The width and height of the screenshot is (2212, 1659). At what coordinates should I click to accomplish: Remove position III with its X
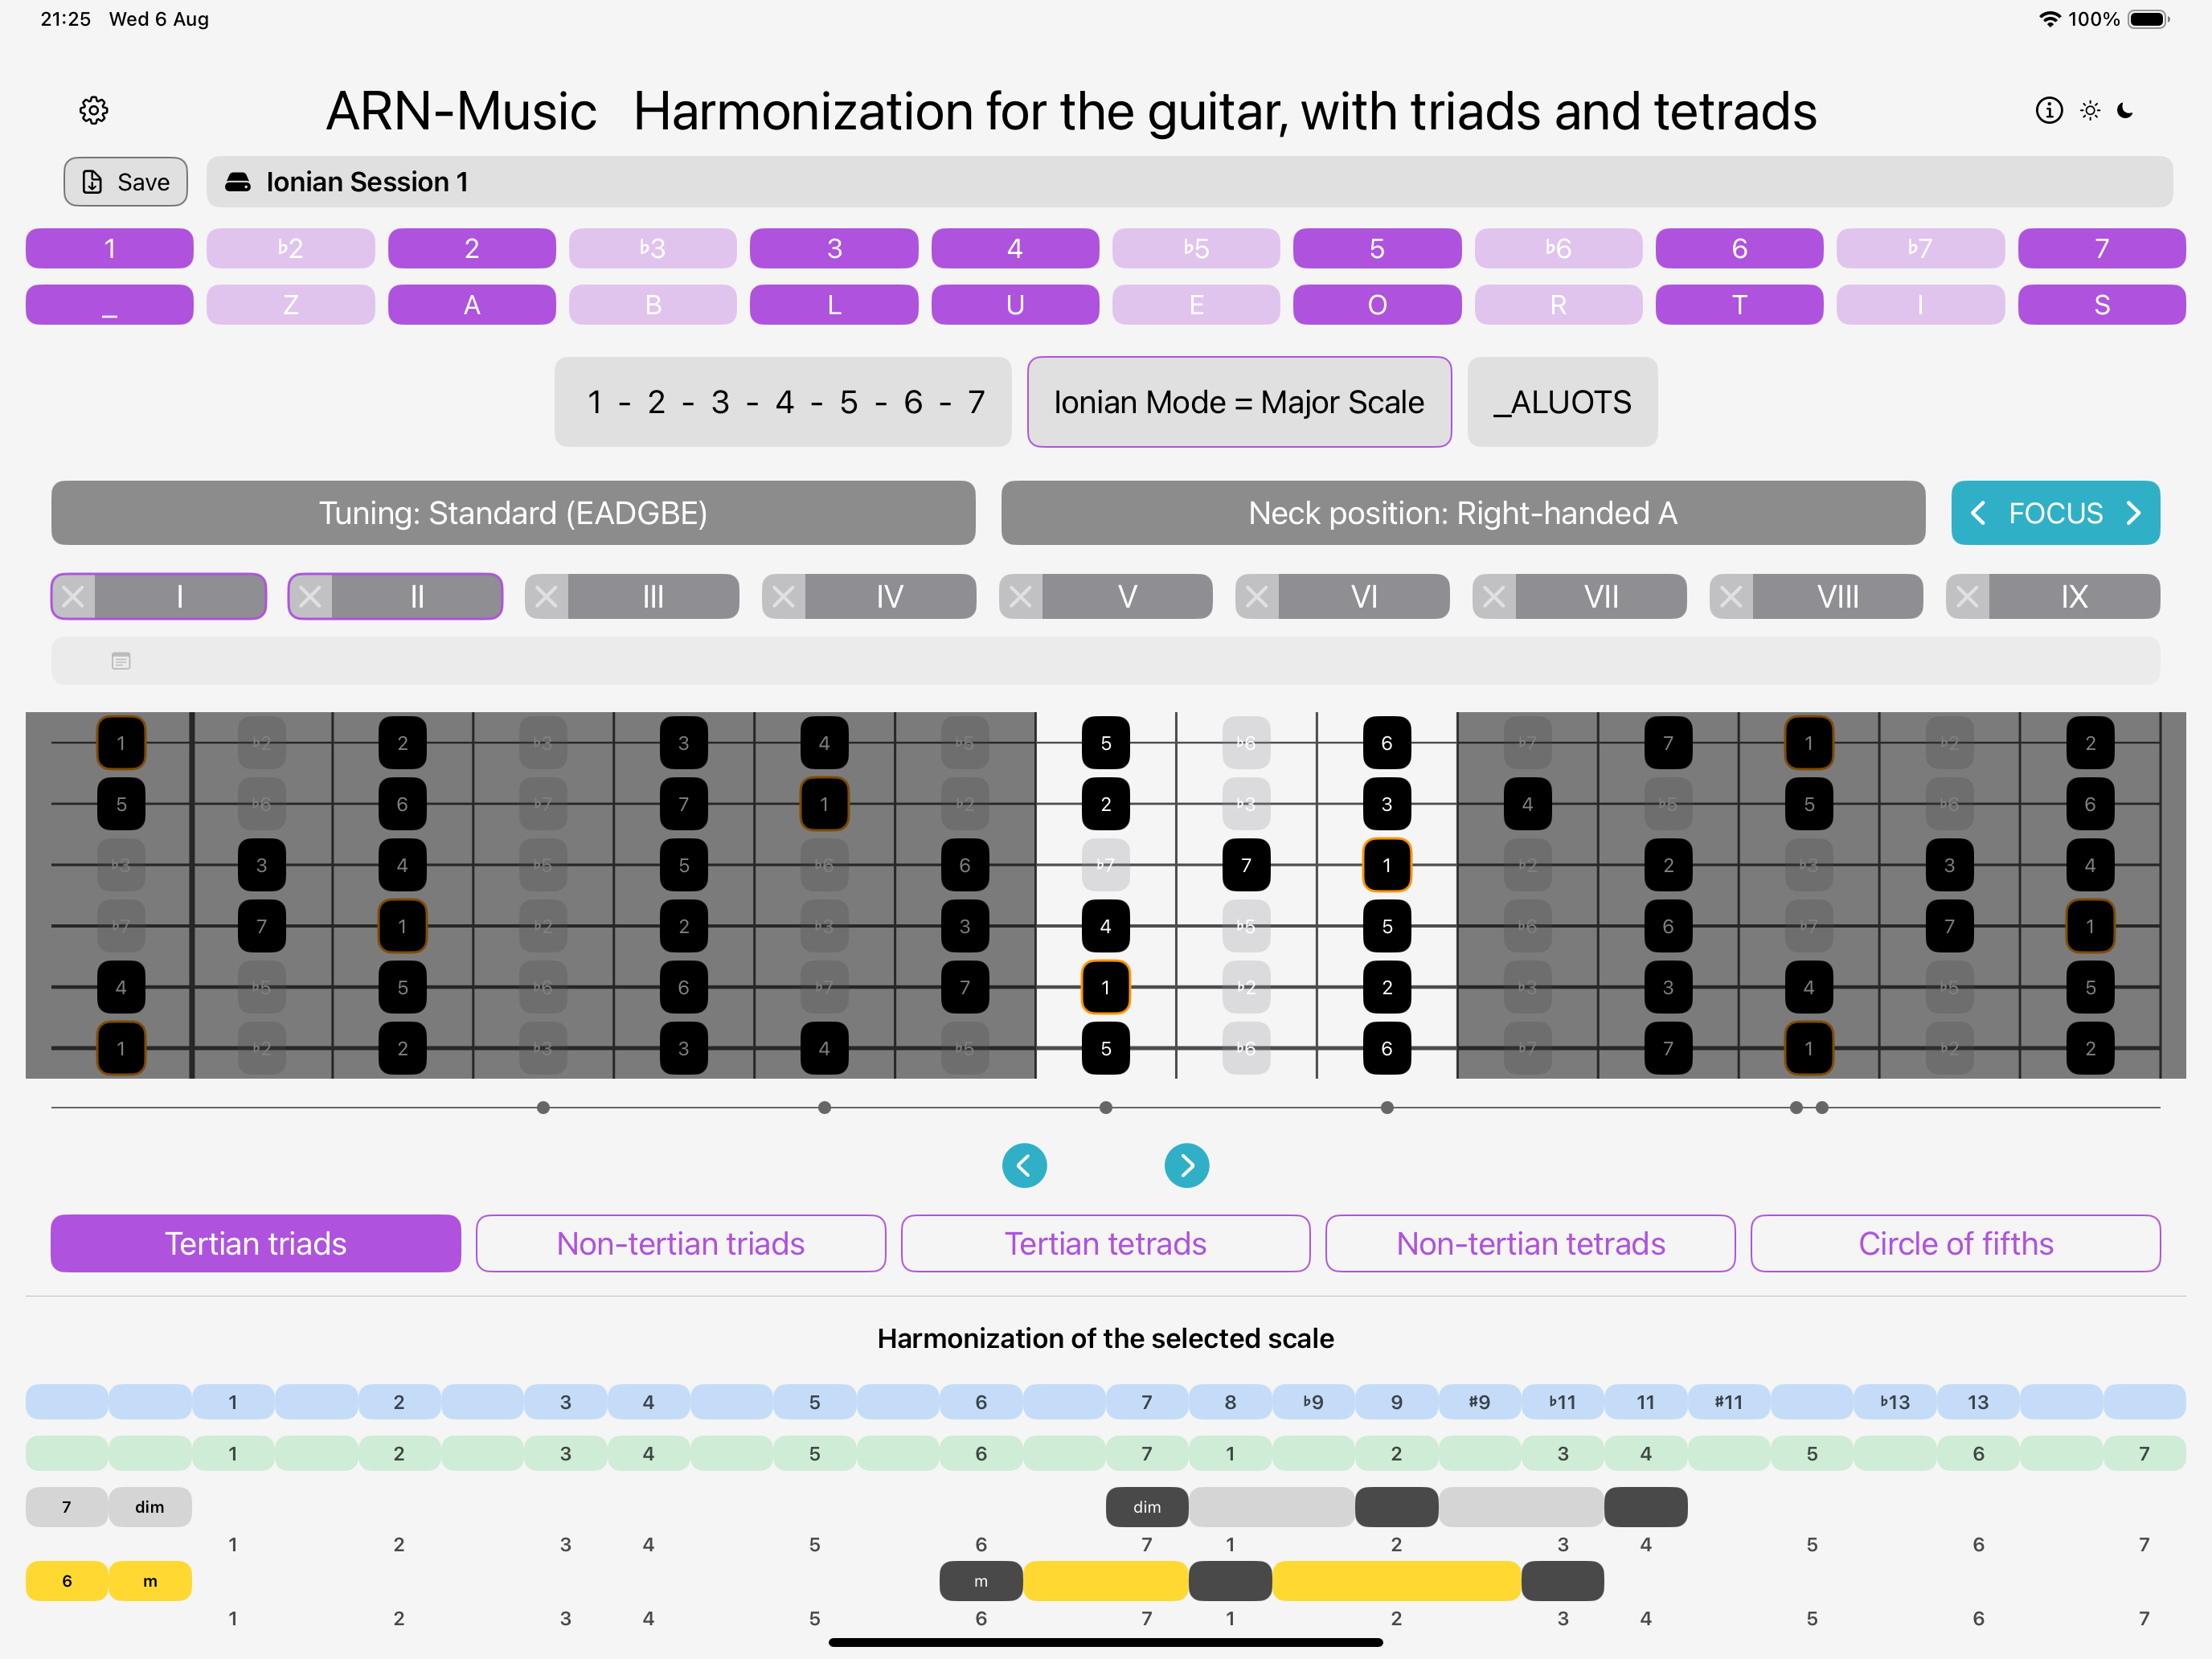[547, 597]
